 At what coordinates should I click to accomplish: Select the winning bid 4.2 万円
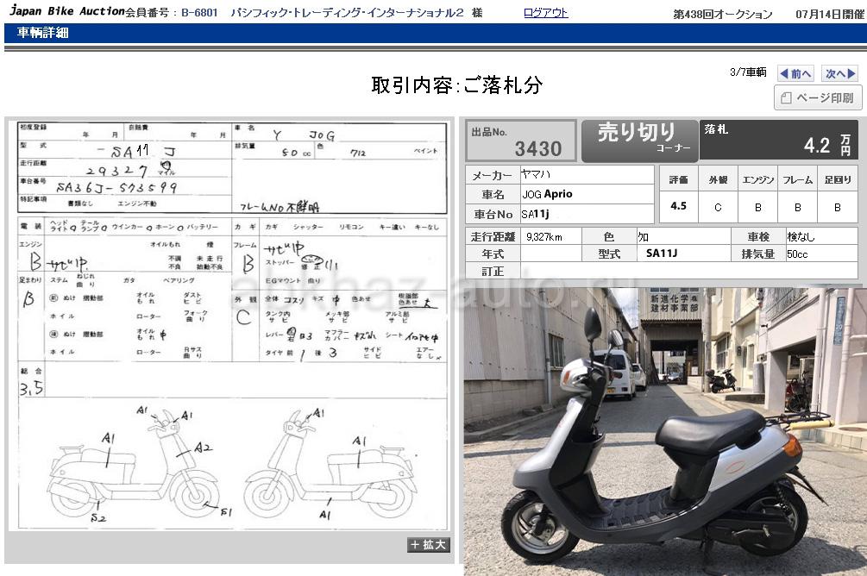pyautogui.click(x=827, y=145)
